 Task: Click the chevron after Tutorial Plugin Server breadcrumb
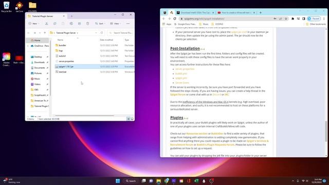tap(78, 33)
